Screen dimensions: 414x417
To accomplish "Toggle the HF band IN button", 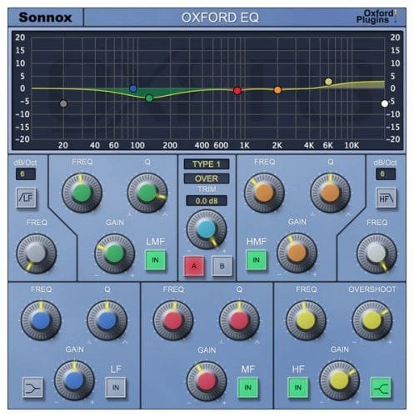I will [298, 387].
